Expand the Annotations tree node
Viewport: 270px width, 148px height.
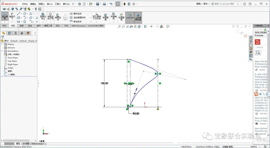tap(2, 51)
